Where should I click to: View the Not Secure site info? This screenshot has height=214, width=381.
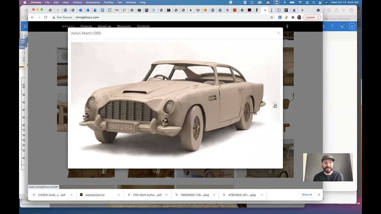coord(62,18)
